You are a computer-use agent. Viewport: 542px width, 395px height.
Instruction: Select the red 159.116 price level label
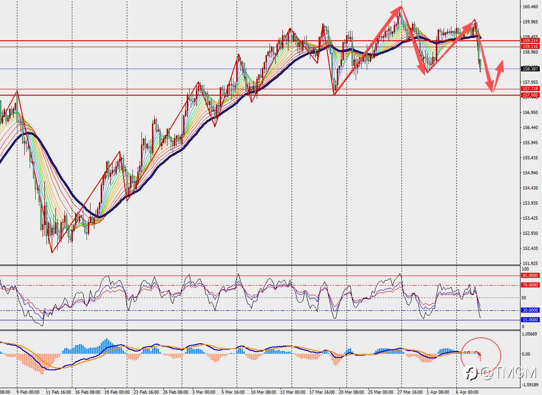click(530, 47)
